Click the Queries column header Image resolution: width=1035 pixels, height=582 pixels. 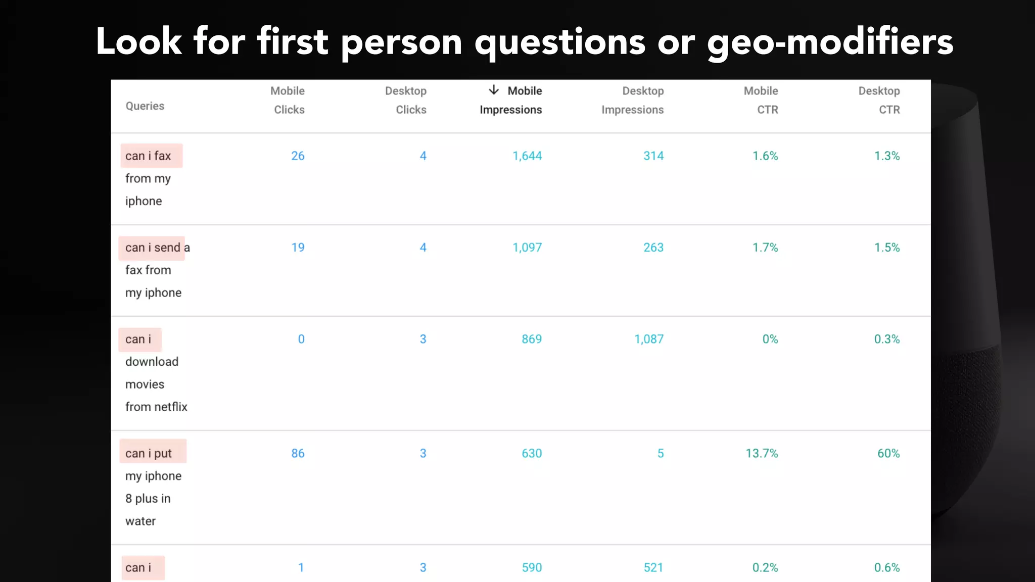(145, 106)
